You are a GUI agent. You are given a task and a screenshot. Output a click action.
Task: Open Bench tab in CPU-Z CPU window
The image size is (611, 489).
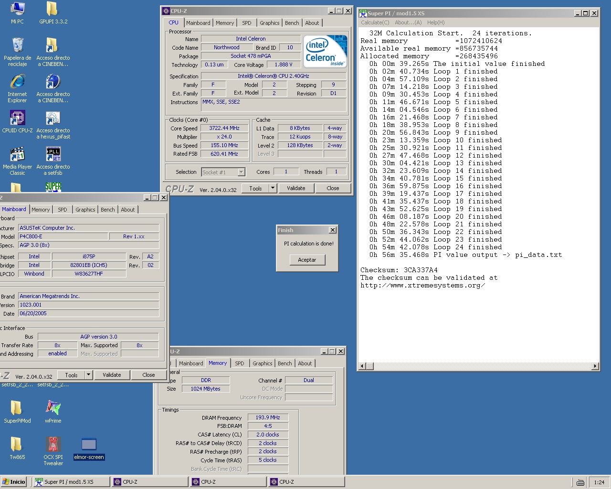292,23
